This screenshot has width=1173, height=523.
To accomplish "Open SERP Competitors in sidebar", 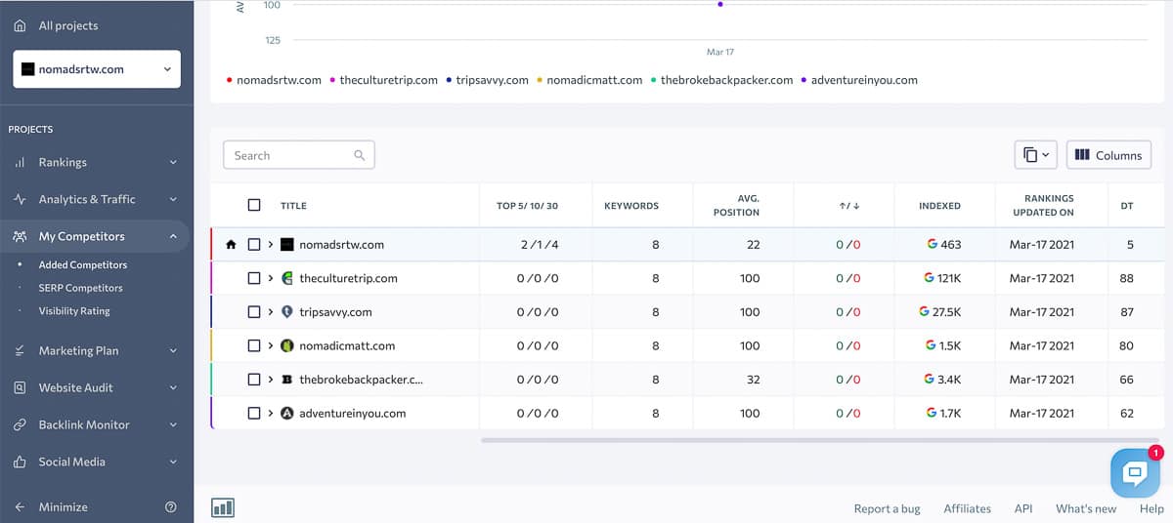I will (x=80, y=288).
